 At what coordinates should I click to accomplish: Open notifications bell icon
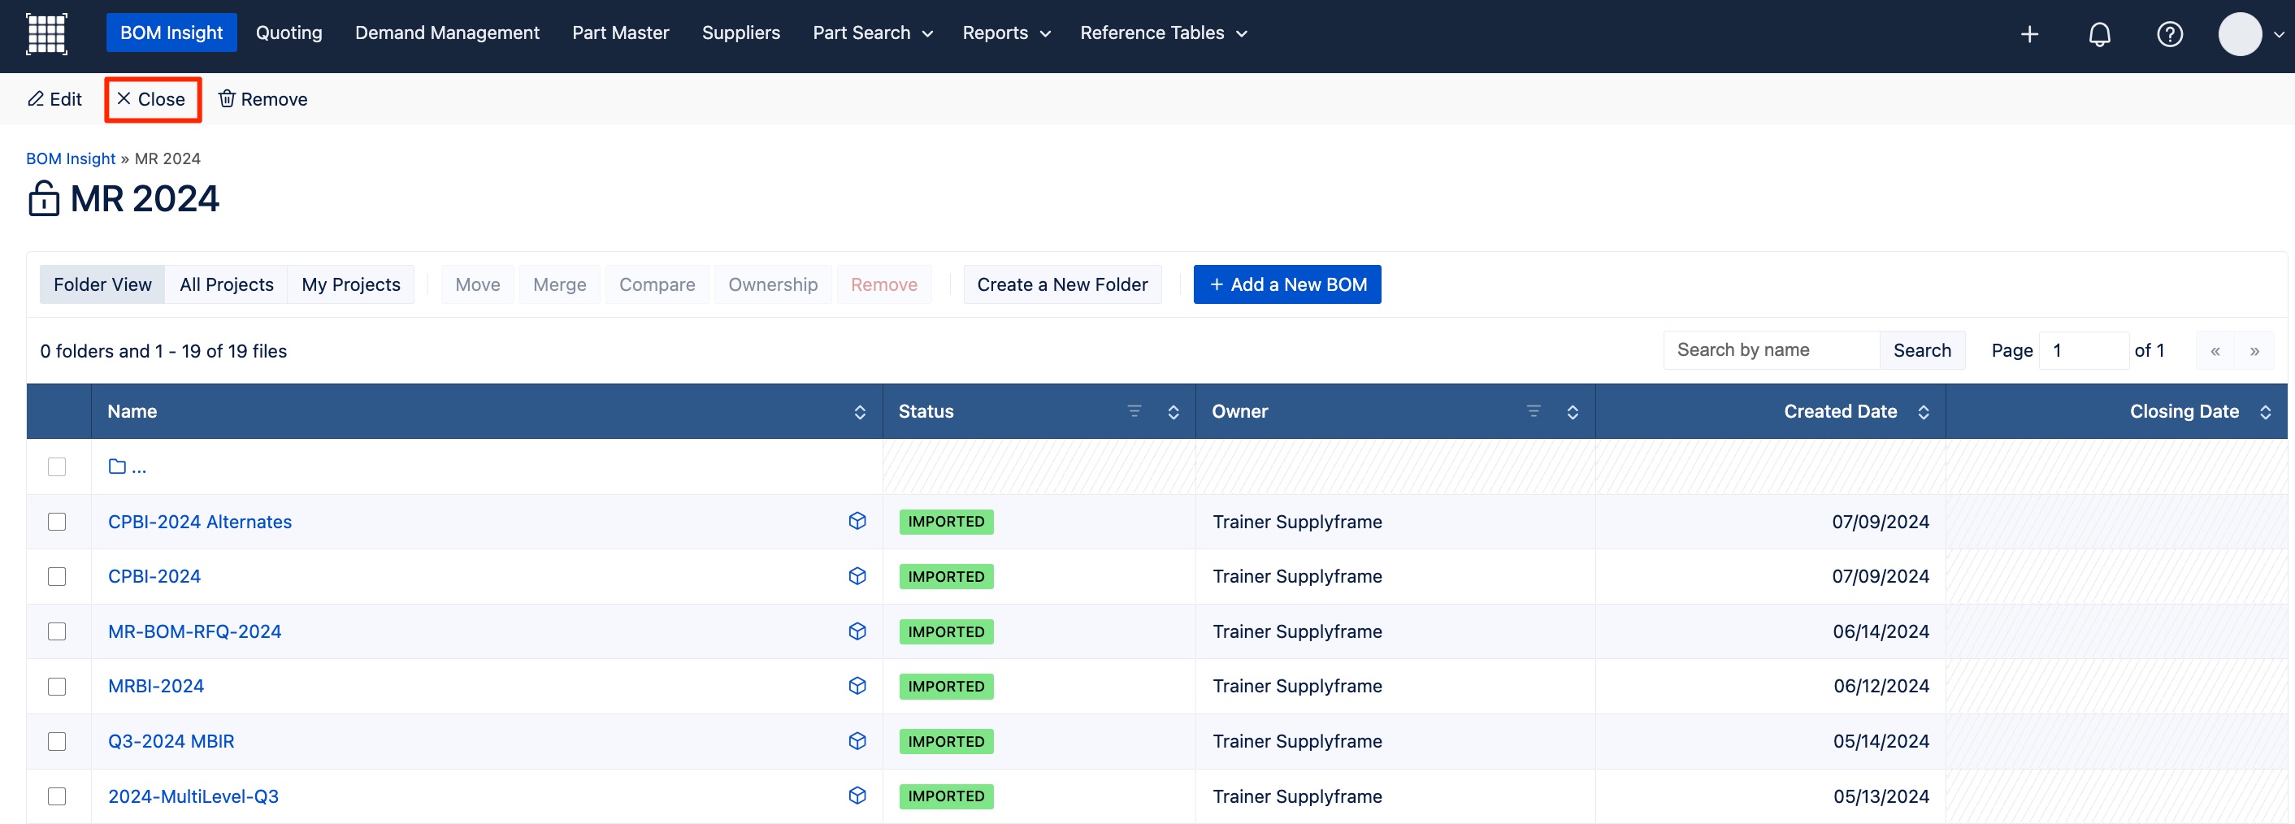click(x=2100, y=35)
